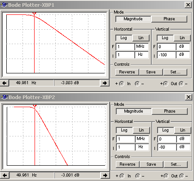Click XBP2 positive In terminal
Image resolution: width=194 pixels, height=181 pixels.
click(x=122, y=176)
